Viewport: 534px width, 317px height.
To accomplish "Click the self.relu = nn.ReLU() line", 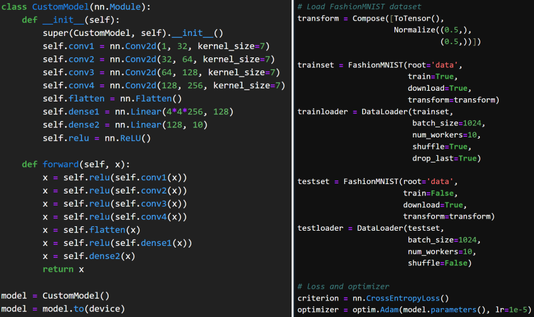I will pos(97,138).
